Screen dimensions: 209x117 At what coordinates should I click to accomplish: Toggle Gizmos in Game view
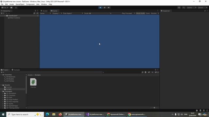coord(154,13)
